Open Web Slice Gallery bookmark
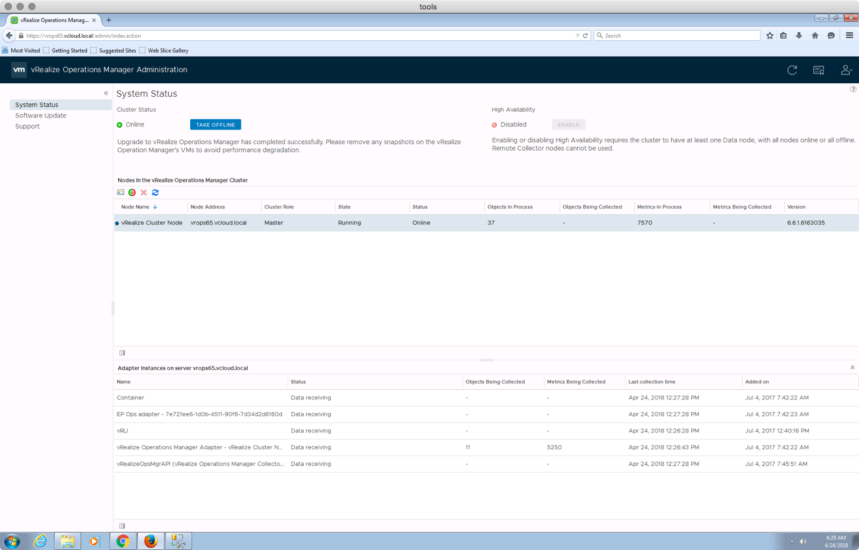 tap(164, 51)
